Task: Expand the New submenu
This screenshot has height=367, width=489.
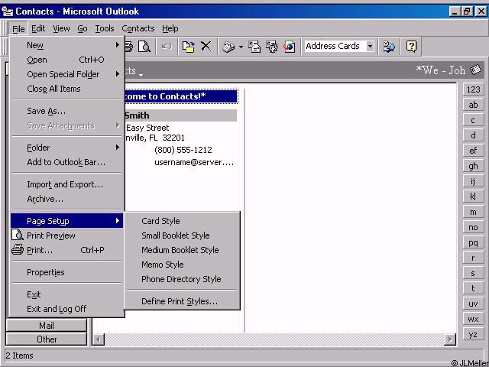Action: click(x=117, y=45)
